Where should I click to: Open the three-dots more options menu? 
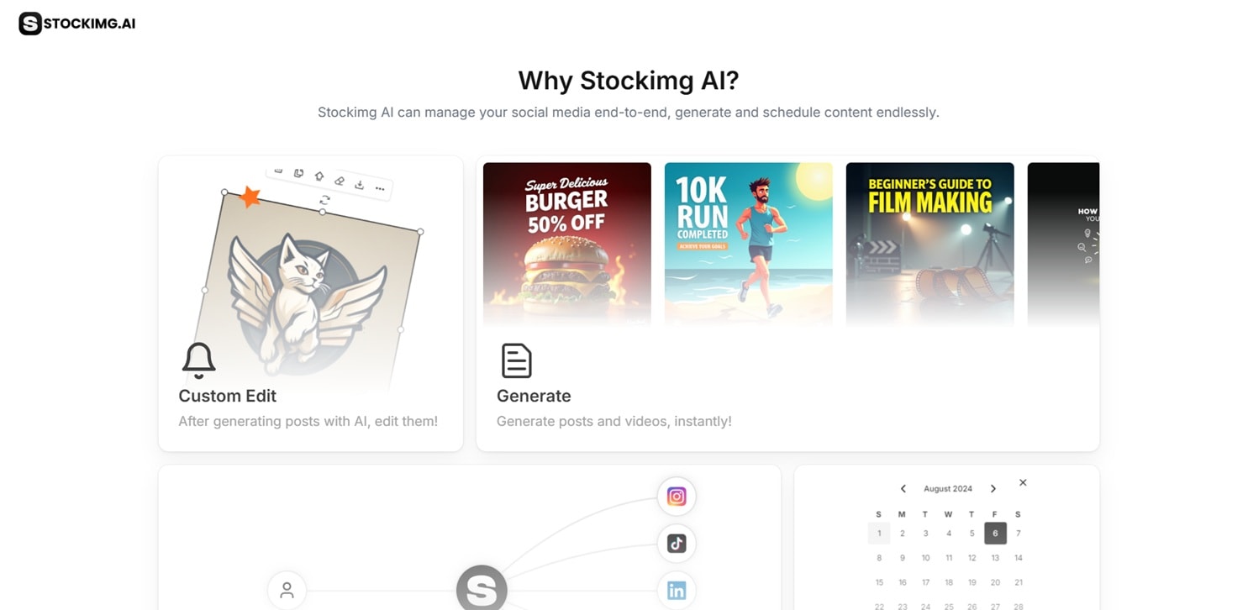pyautogui.click(x=380, y=189)
